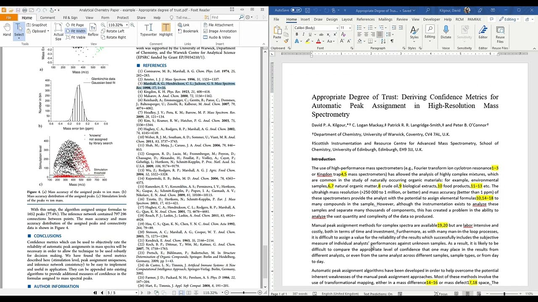The height and width of the screenshot is (302, 538).
Task: Click the 387 words count in Word
Action: (301, 294)
